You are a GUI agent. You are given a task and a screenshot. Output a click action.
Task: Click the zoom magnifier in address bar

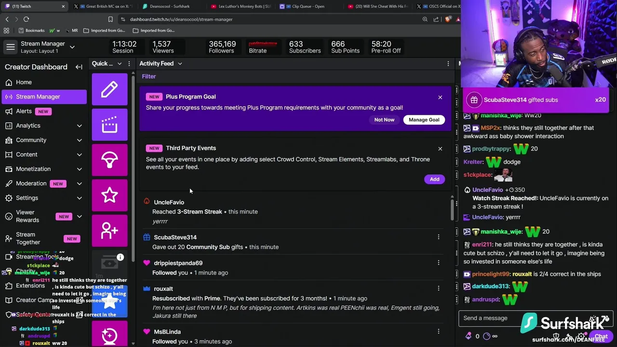425,19
